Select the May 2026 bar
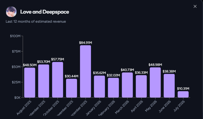203x119 pixels. tap(155, 82)
